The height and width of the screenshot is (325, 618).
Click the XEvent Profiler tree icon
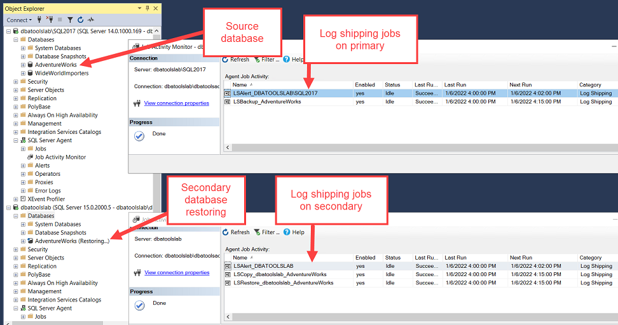(23, 199)
